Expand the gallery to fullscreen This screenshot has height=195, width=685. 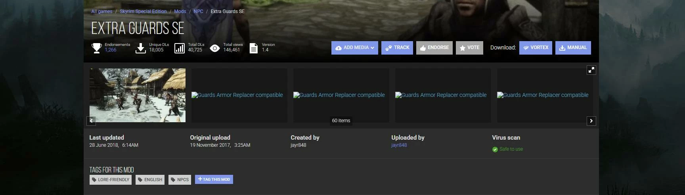(591, 70)
